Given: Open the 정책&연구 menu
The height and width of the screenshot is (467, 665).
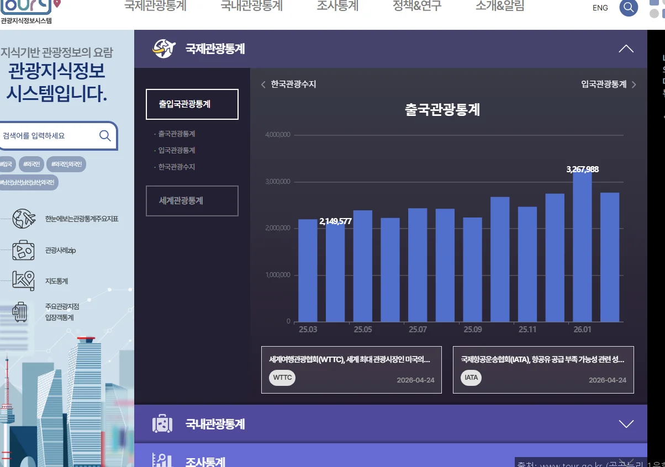Looking at the screenshot, I should 417,7.
